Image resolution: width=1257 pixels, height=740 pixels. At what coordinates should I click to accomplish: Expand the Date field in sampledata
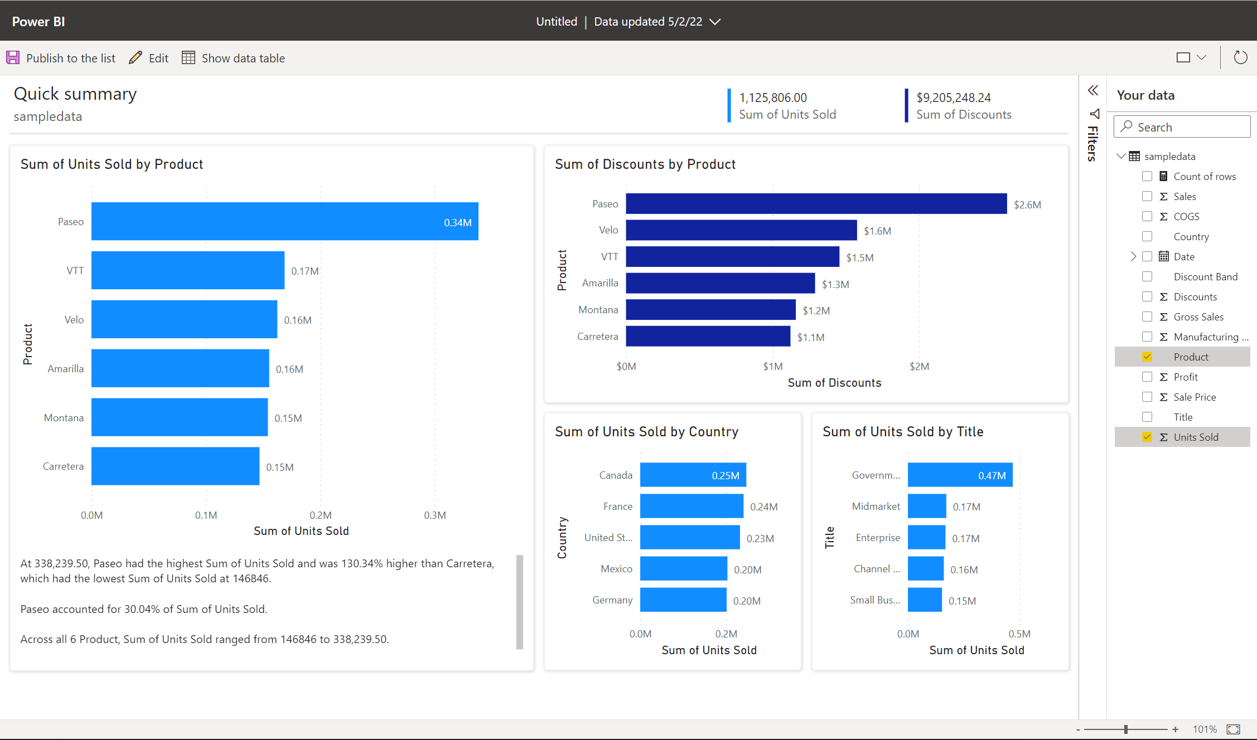[1127, 255]
